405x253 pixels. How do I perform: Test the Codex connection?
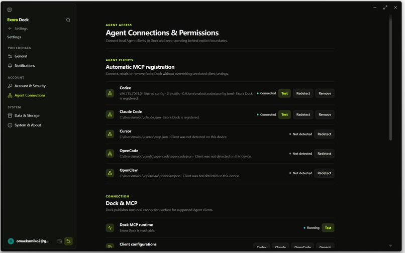(284, 93)
